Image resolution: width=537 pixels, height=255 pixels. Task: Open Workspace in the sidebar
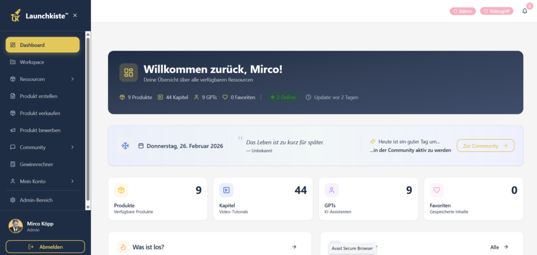click(42, 62)
